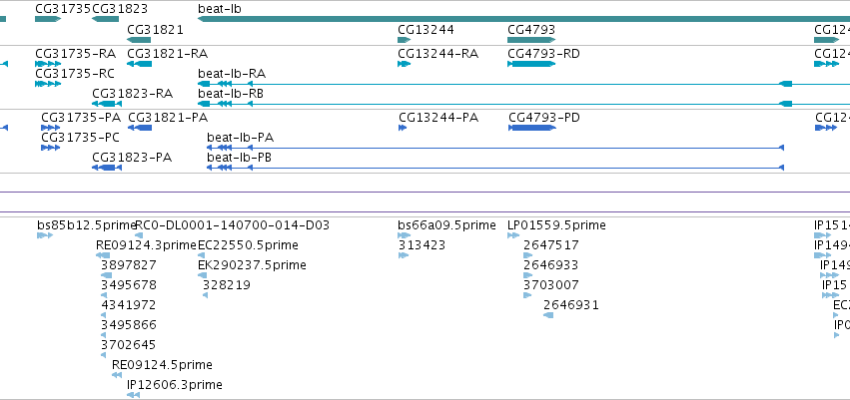Click the beat-Ib-PB protein line
The image size is (850, 400).
pos(495,168)
